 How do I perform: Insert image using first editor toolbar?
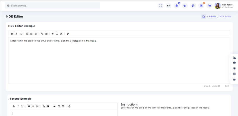coord(46,34)
